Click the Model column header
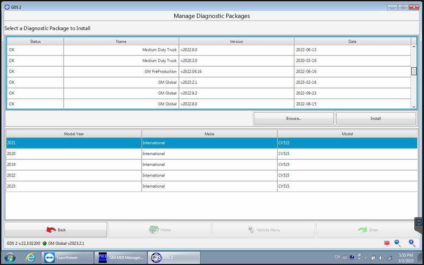 [347, 134]
